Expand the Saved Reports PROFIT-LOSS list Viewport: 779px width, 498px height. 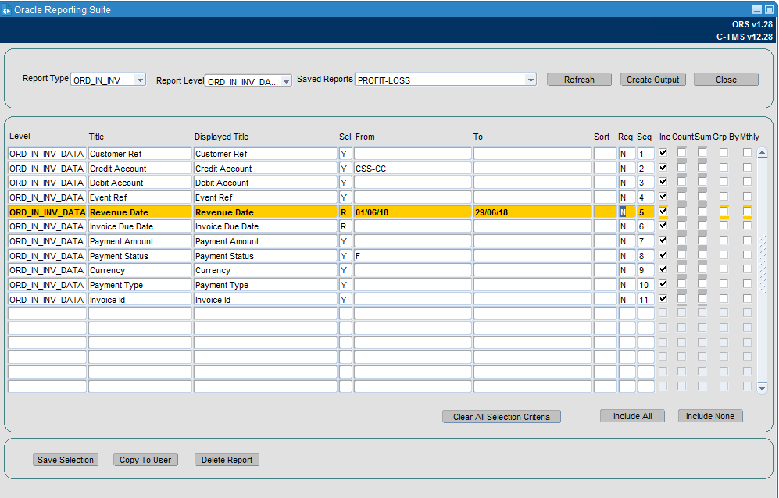point(531,80)
